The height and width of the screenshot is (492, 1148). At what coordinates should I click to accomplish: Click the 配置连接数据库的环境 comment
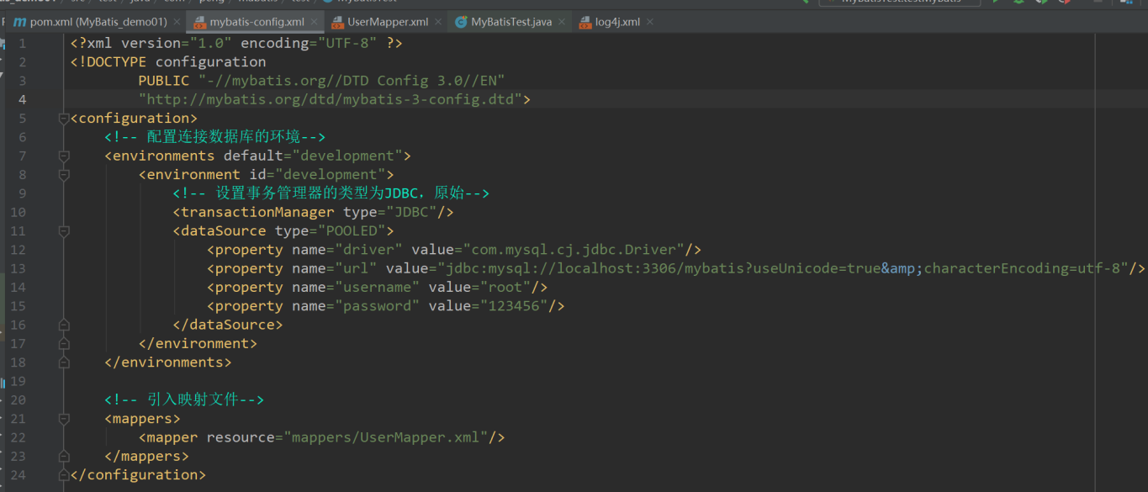(x=214, y=137)
